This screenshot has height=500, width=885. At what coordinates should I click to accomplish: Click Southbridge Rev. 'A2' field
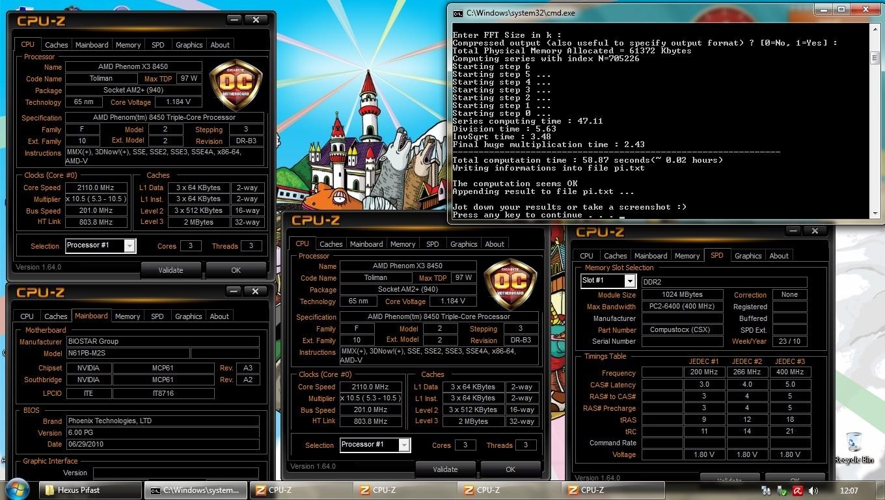pyautogui.click(x=247, y=380)
